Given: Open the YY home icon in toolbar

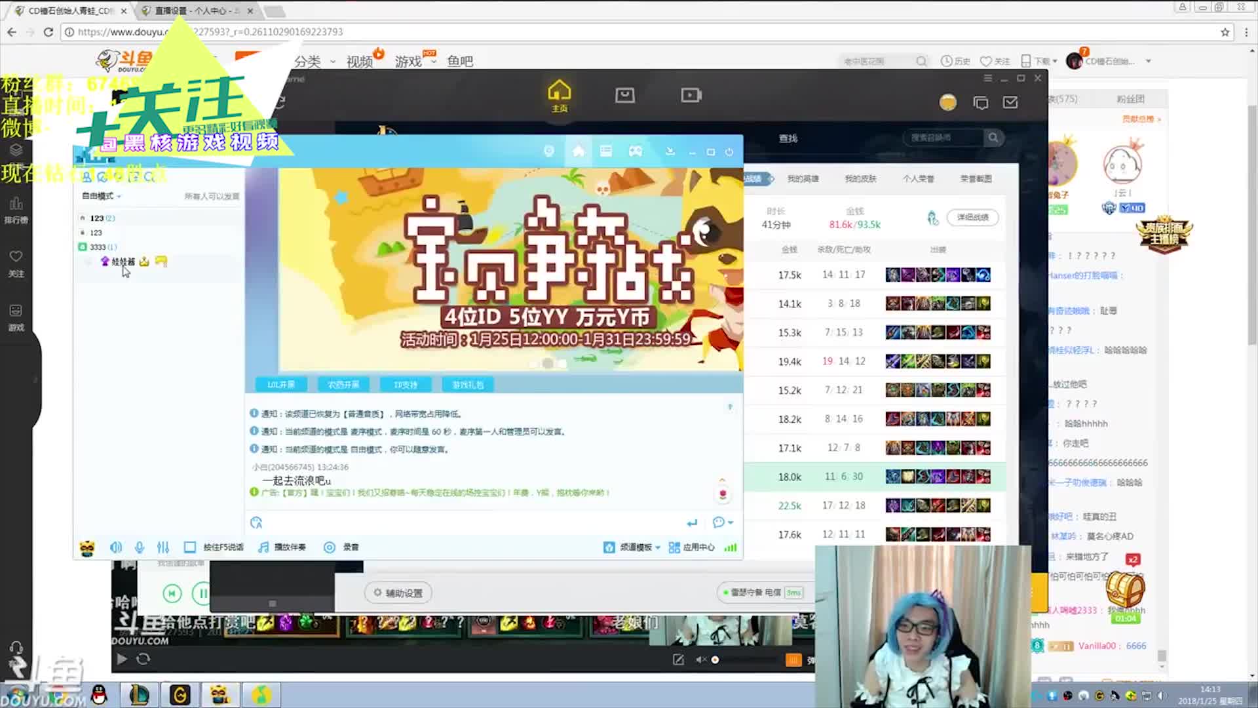Looking at the screenshot, I should [x=578, y=151].
